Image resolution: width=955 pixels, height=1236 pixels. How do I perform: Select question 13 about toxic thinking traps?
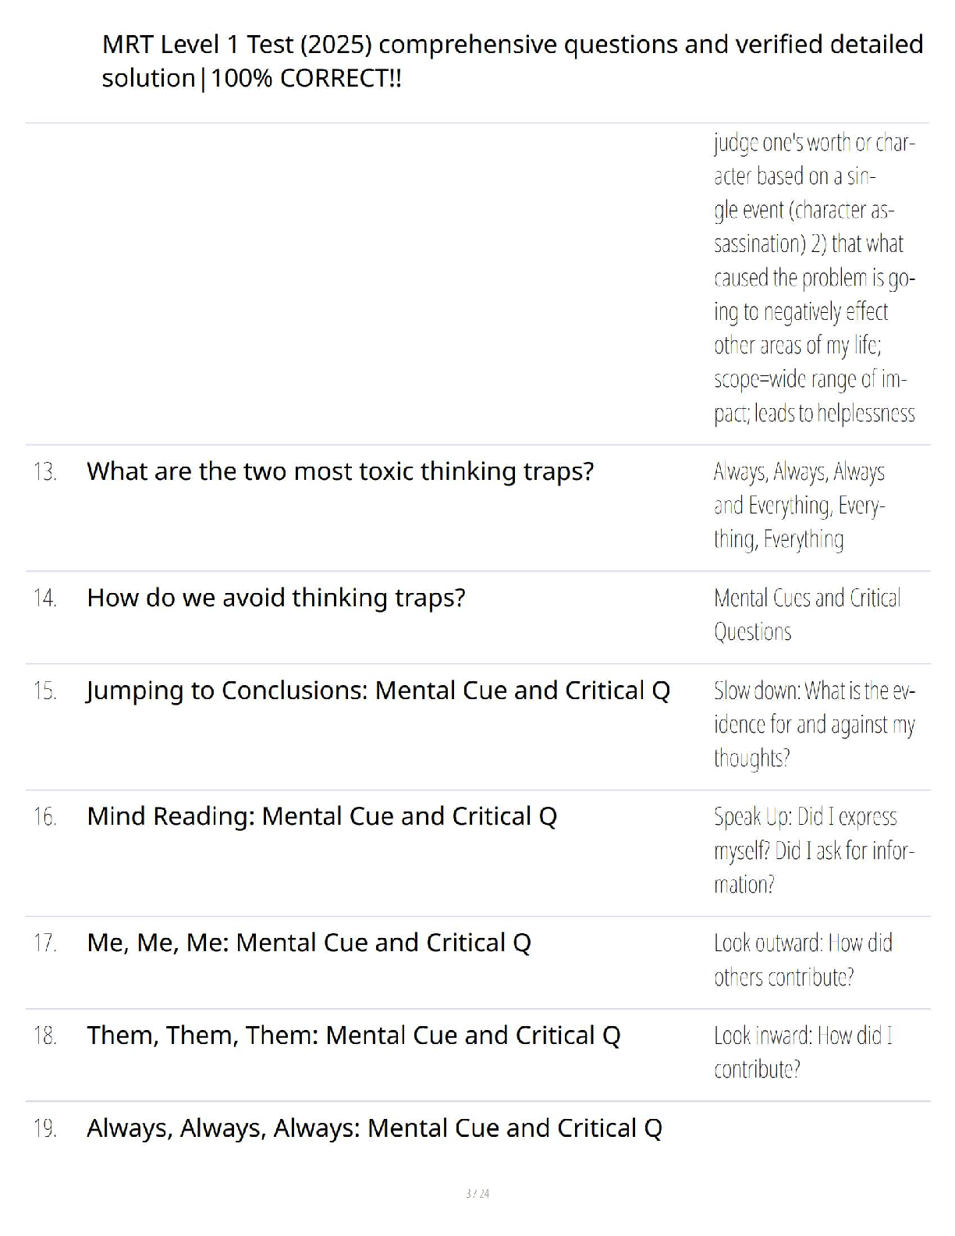pyautogui.click(x=340, y=471)
